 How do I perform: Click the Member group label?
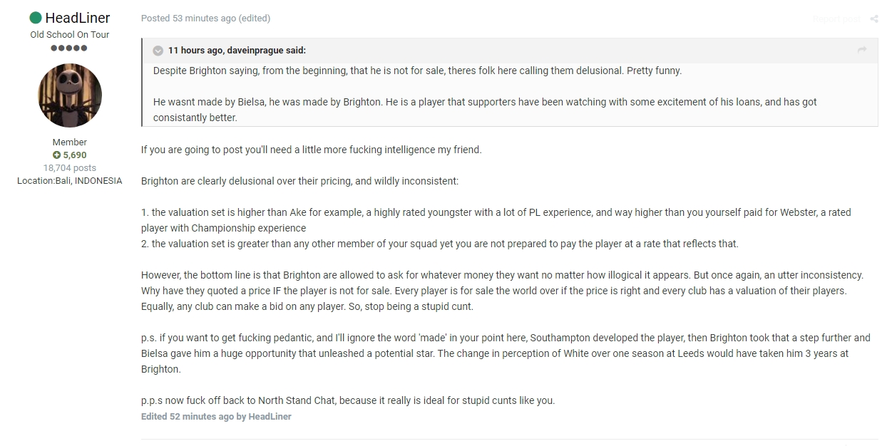click(70, 142)
